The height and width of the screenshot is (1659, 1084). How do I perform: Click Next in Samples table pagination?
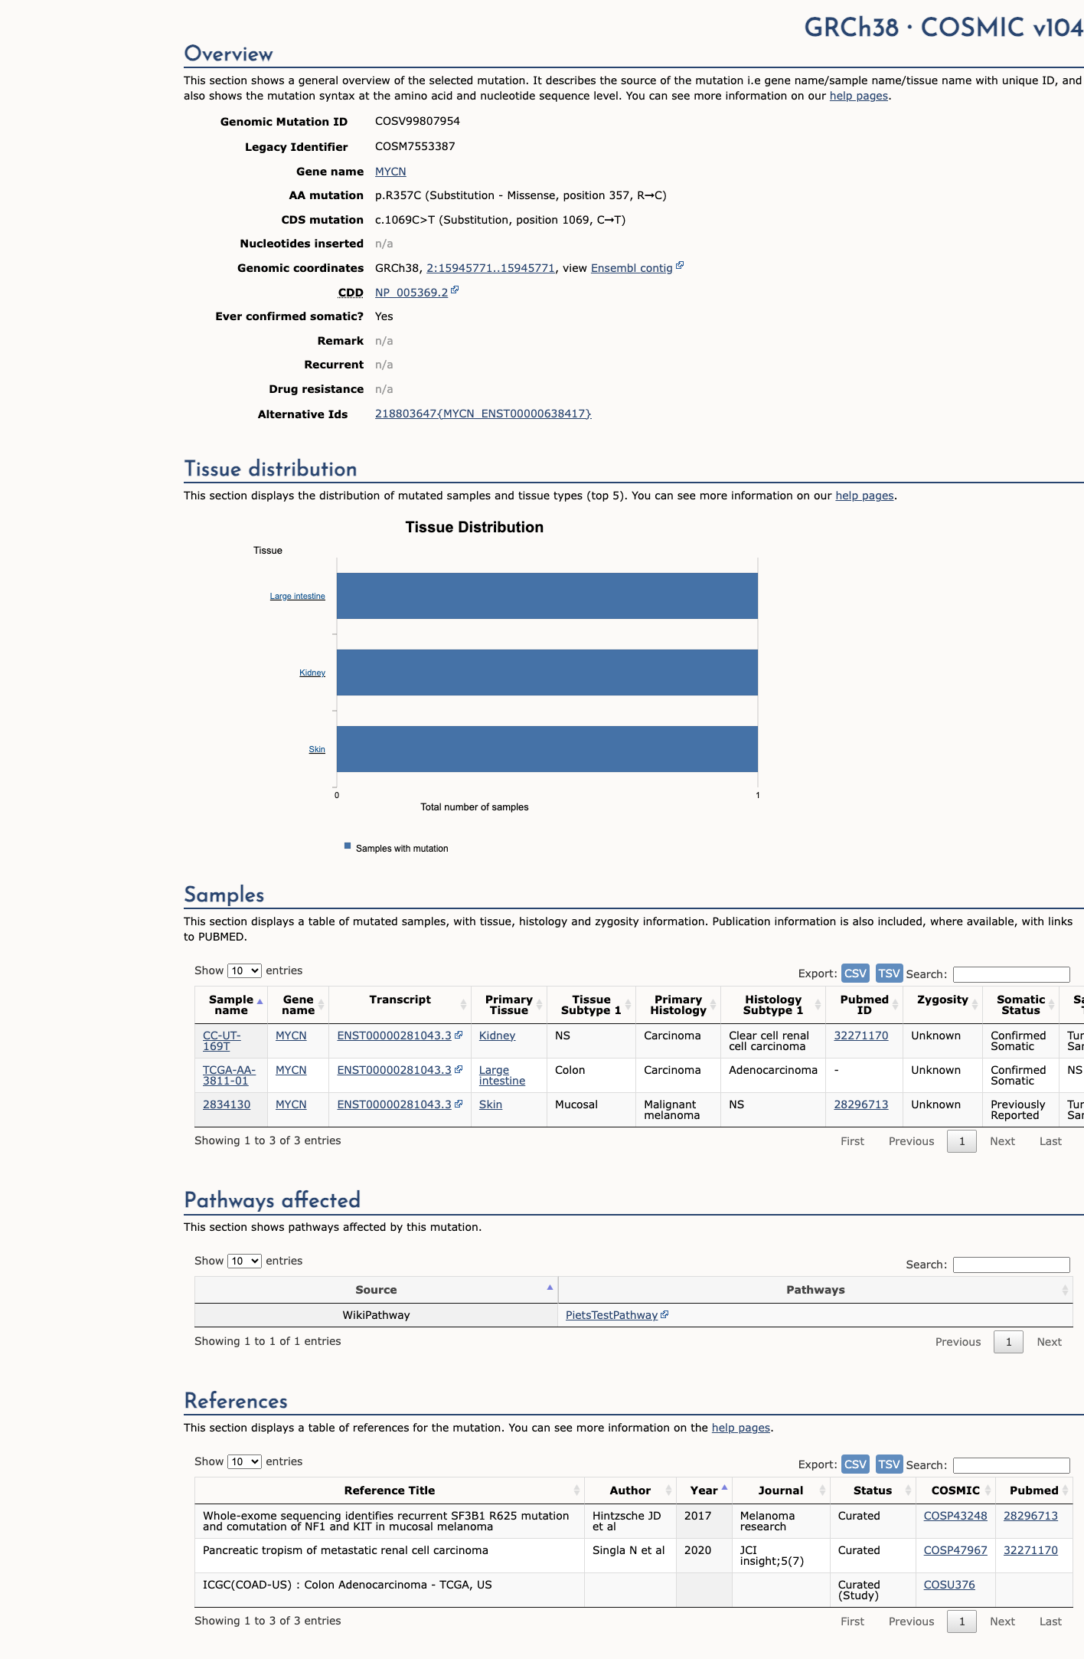[1002, 1141]
